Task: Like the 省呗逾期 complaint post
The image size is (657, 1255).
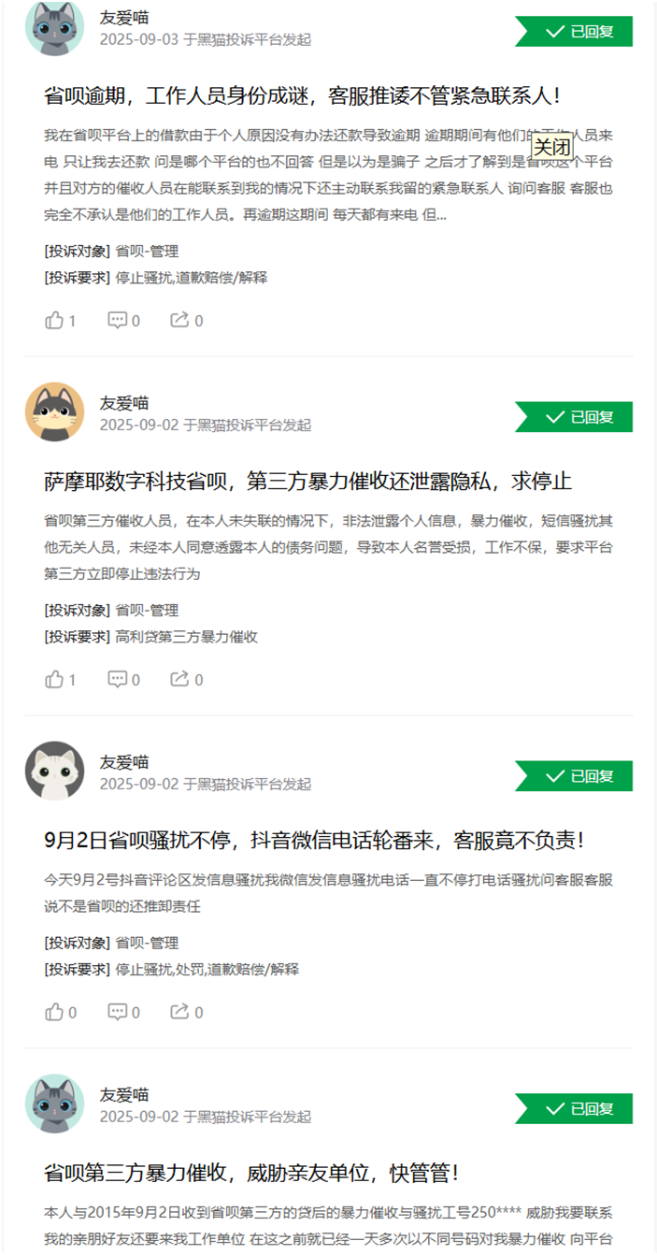Action: [x=61, y=321]
